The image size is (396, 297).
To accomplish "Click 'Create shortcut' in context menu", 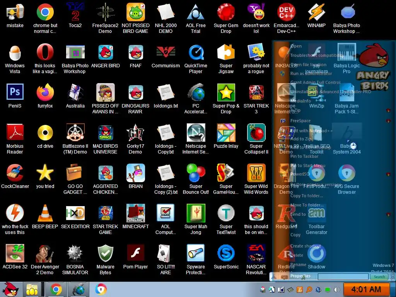I will (306, 246).
